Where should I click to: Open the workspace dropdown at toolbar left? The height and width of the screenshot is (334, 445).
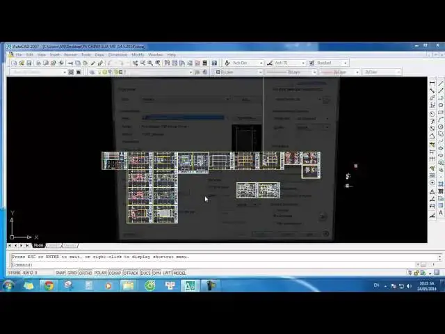[x=65, y=72]
